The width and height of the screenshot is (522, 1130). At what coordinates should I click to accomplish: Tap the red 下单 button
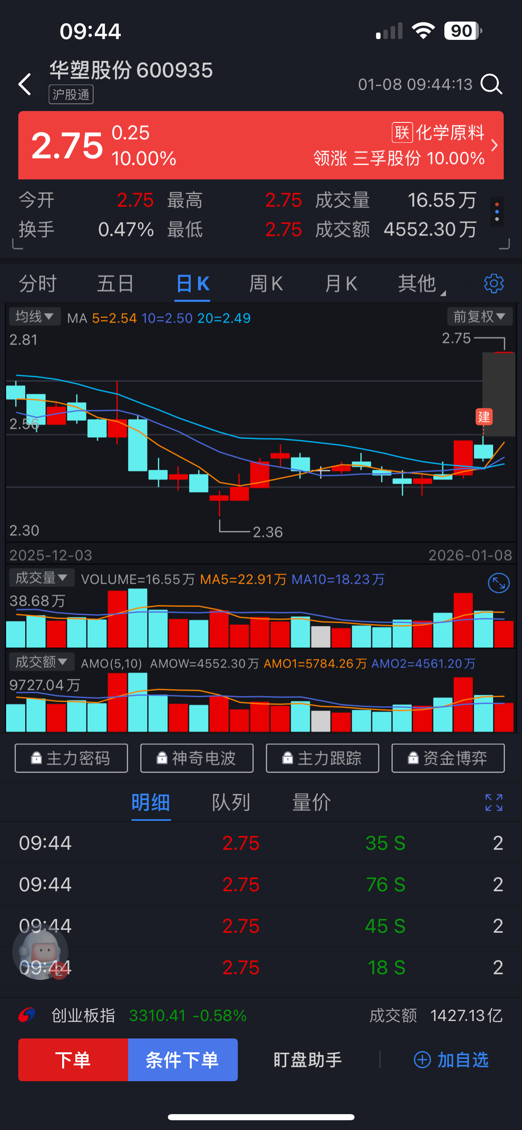tap(73, 1059)
